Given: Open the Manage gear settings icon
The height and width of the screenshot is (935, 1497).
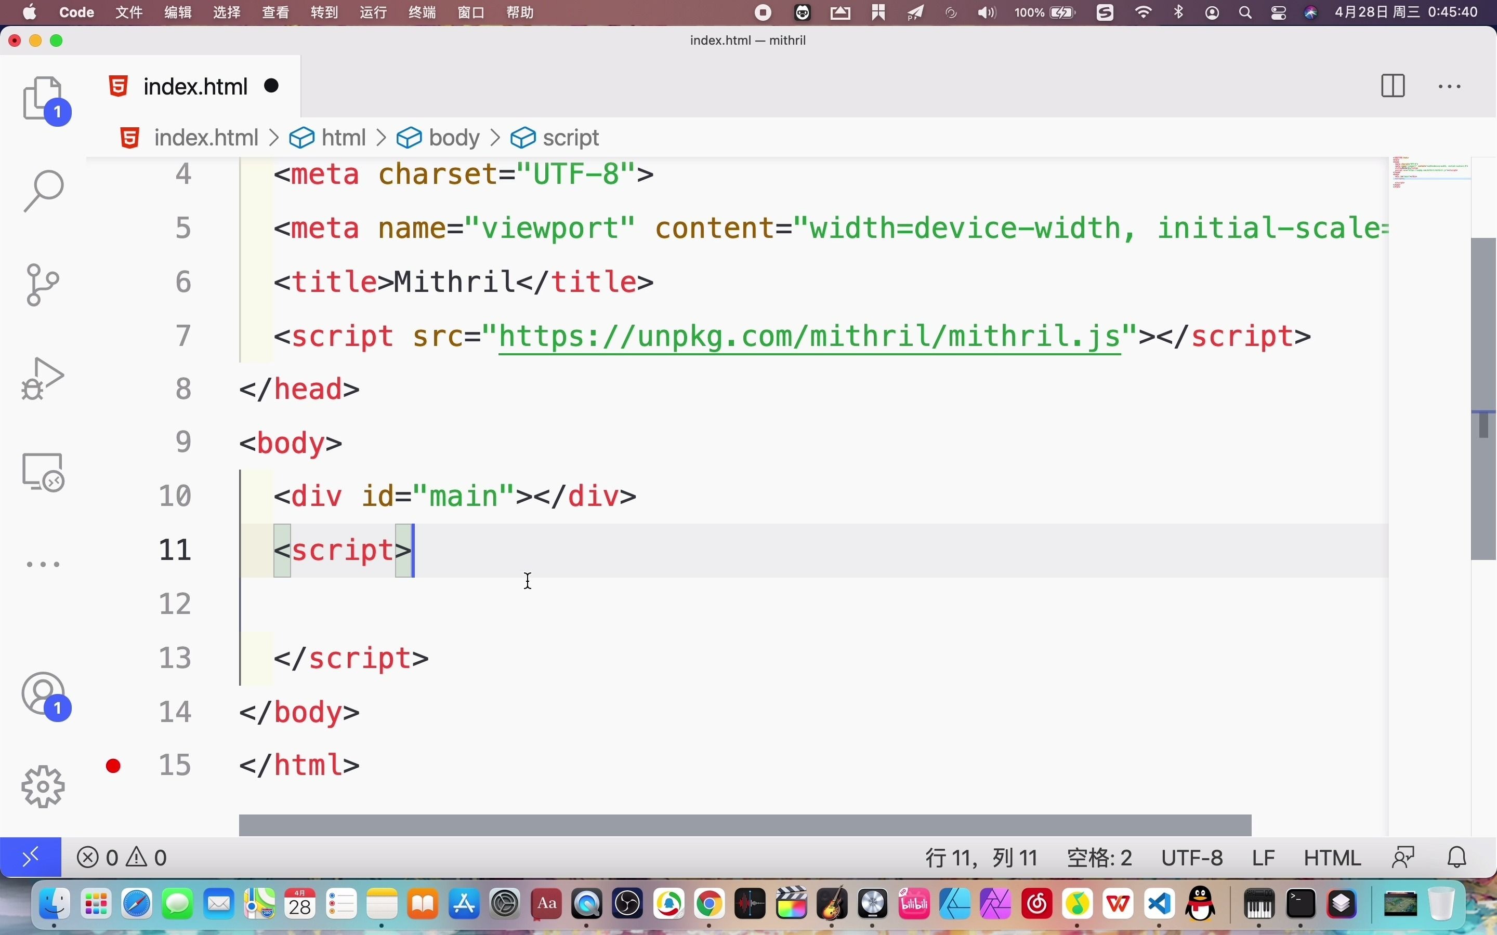Looking at the screenshot, I should click(43, 786).
